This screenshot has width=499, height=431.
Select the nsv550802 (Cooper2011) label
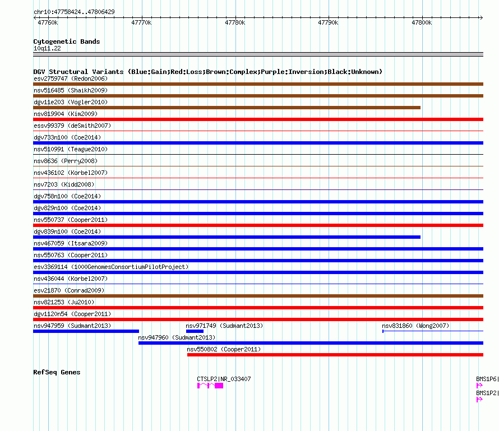tap(224, 349)
